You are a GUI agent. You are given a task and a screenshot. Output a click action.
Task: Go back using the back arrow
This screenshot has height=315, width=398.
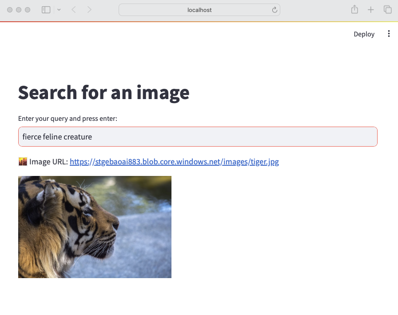74,10
